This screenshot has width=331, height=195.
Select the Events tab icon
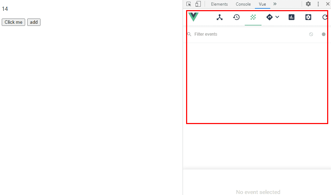pyautogui.click(x=253, y=17)
